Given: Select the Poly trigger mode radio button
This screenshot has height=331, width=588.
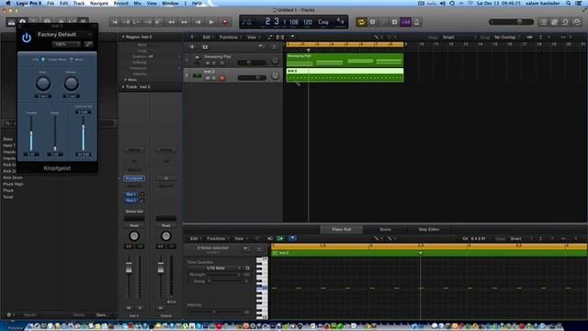Looking at the screenshot, I should click(43, 59).
